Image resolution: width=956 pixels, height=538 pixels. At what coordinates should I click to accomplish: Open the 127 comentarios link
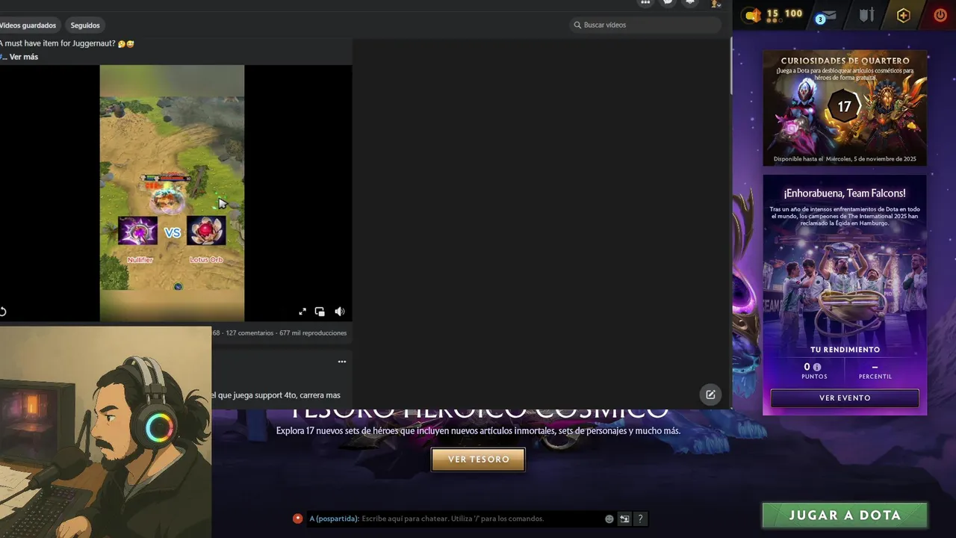pos(249,333)
